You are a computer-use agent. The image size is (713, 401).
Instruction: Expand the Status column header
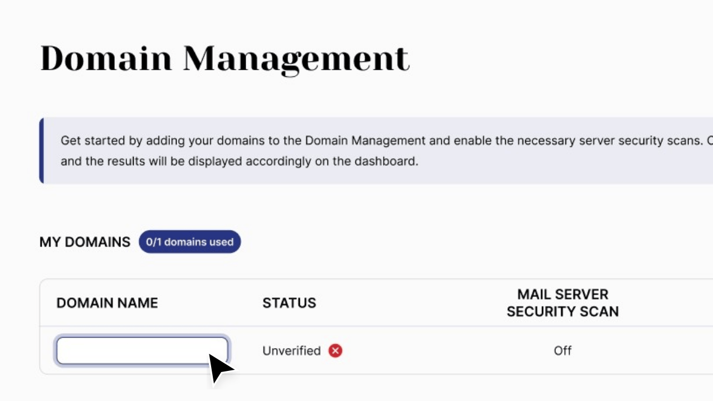click(x=289, y=302)
